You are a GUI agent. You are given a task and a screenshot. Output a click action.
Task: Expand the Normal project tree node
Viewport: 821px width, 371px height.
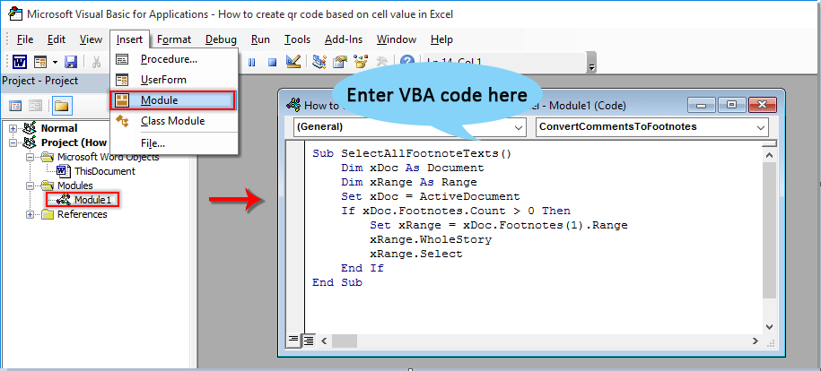[13, 128]
